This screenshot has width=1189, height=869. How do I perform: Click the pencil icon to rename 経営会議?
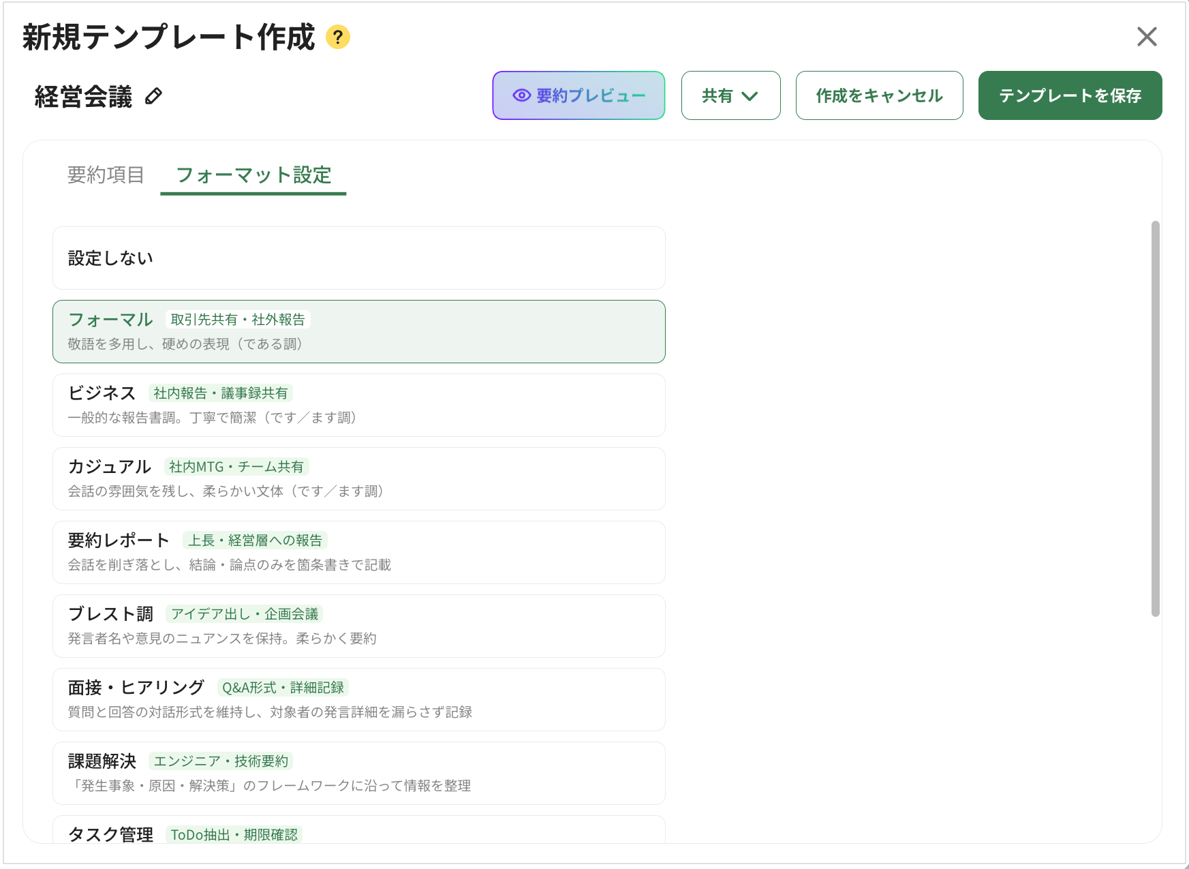(x=154, y=96)
